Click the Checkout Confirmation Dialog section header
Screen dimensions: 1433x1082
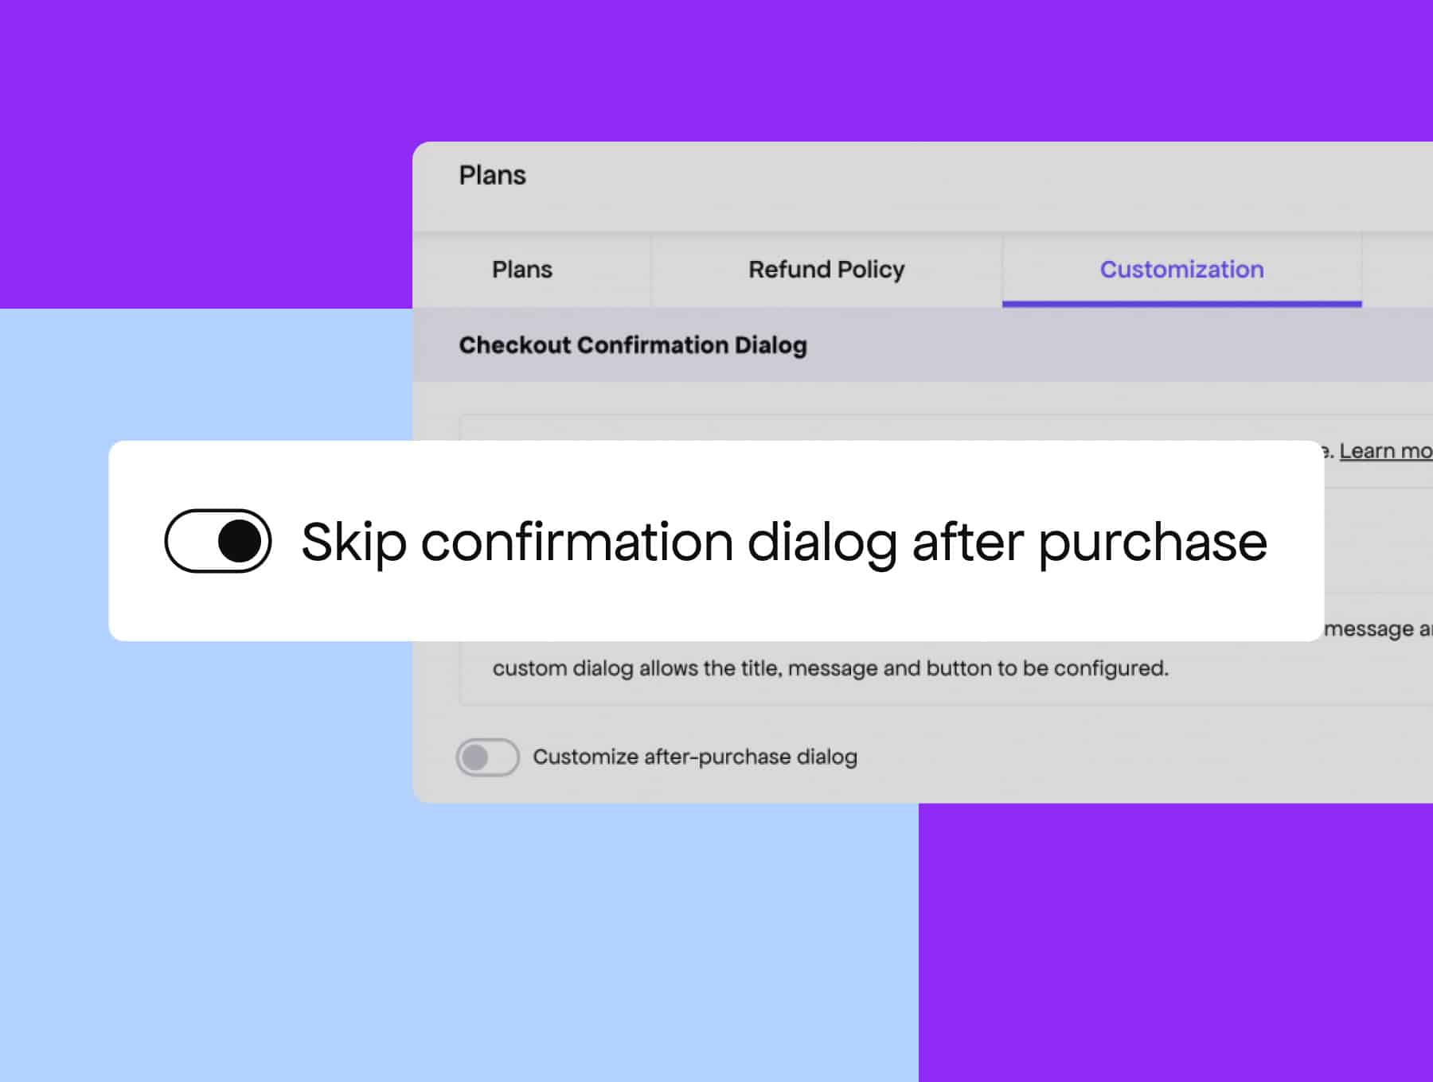coord(633,345)
